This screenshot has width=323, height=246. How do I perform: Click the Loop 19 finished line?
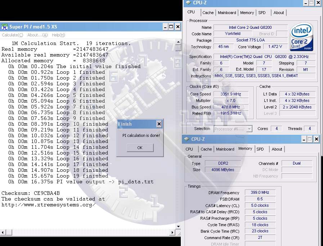pos(58,176)
